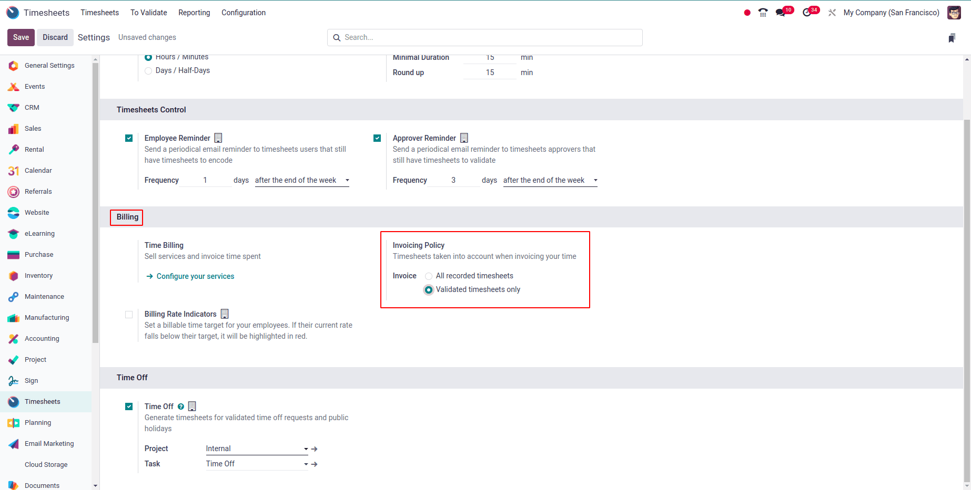This screenshot has height=490, width=971.
Task: Select the All recorded timesheets option
Action: (429, 276)
